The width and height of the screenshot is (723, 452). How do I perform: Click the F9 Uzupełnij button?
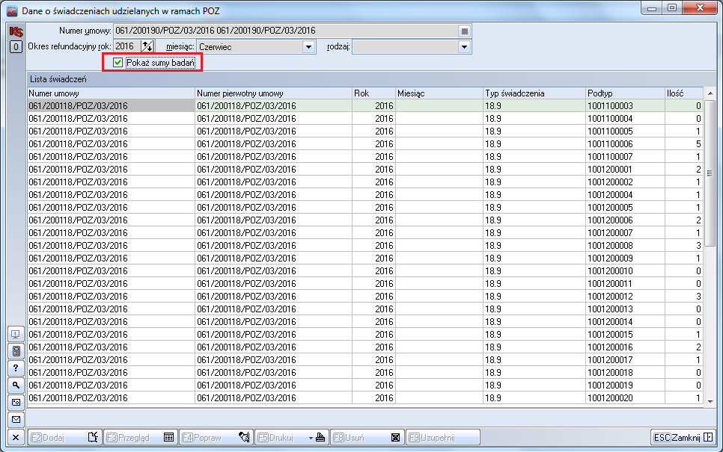442,437
